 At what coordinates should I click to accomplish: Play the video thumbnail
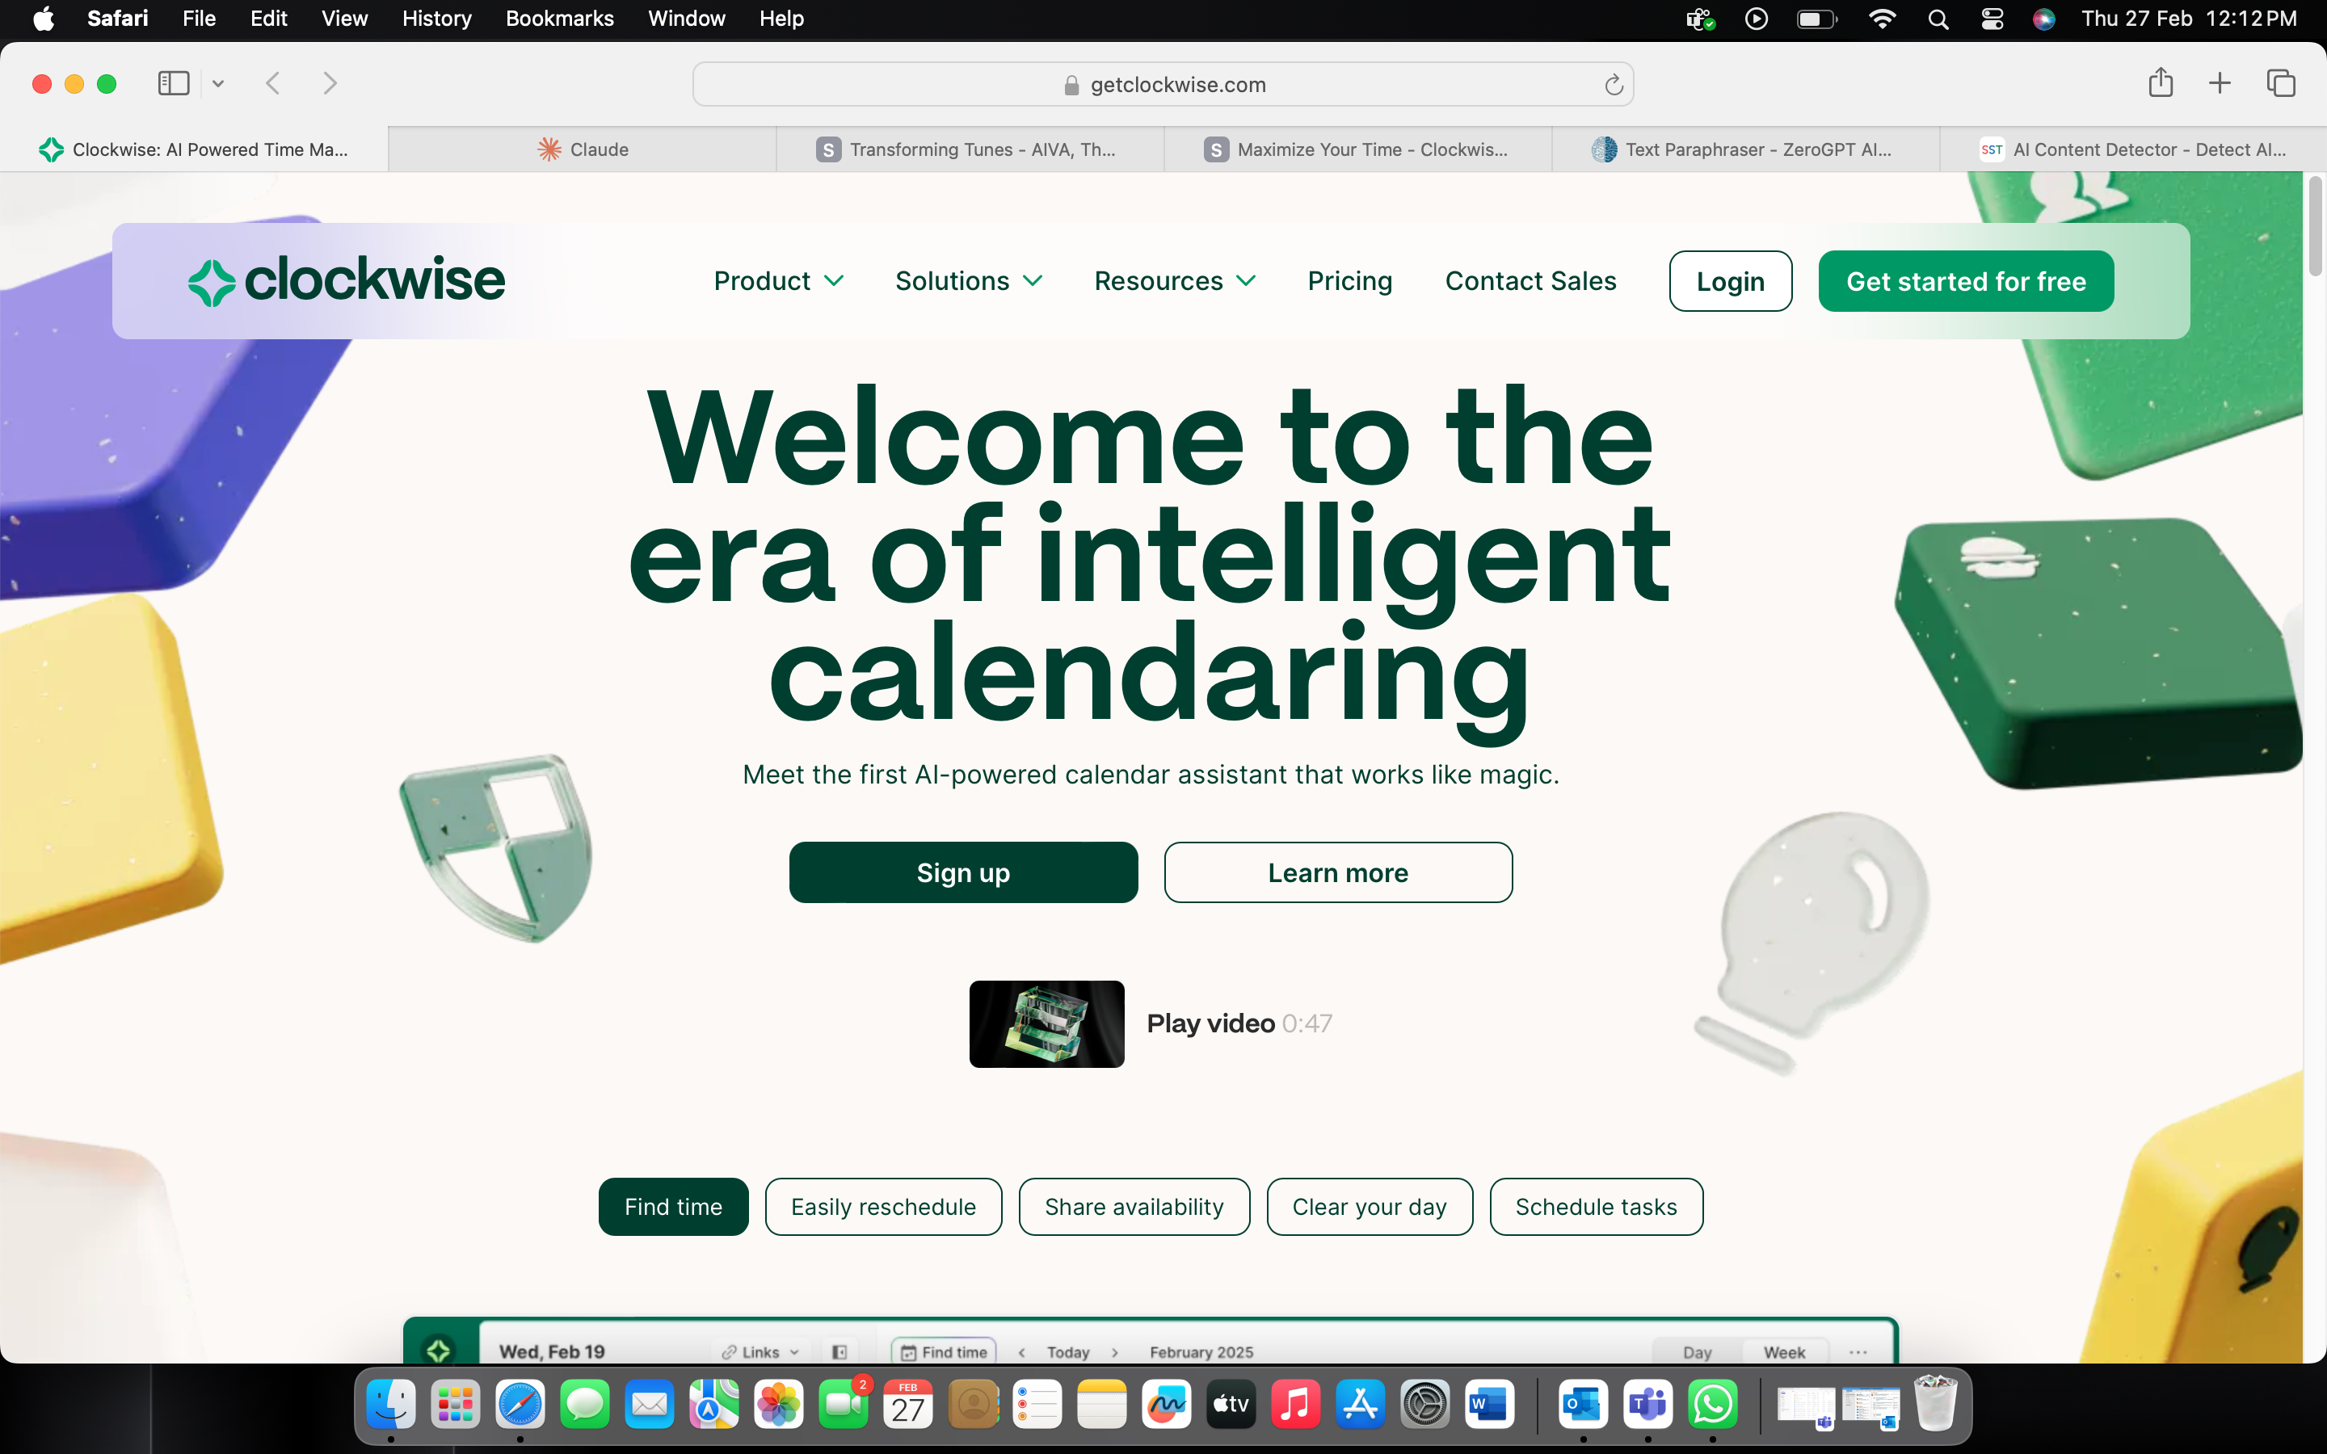click(1046, 1023)
